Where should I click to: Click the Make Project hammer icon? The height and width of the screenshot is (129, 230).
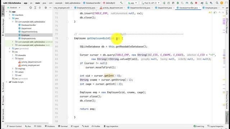pyautogui.click(x=121, y=3)
